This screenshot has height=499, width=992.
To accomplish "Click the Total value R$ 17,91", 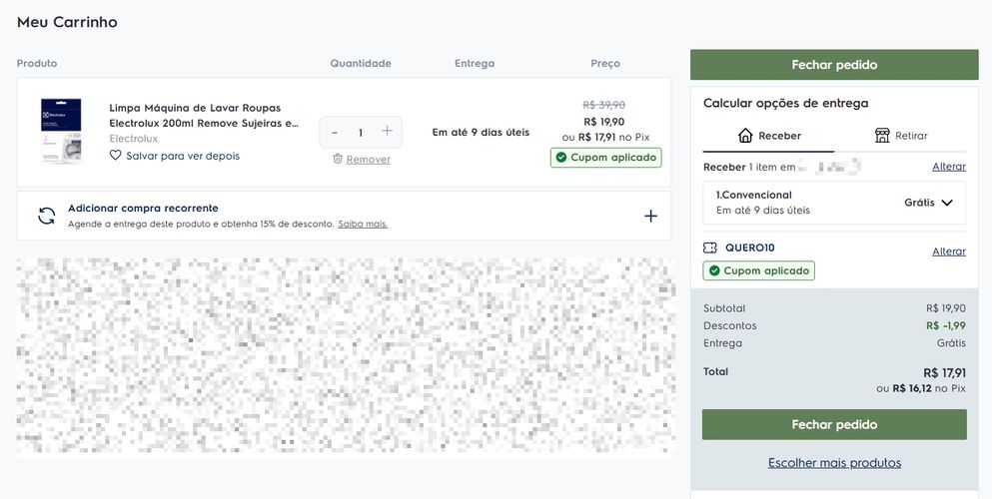I will click(x=945, y=372).
